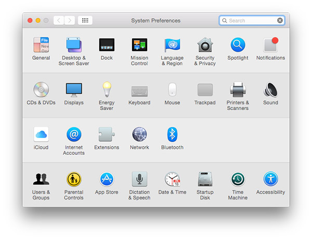Select Language & Region pane
This screenshot has width=312, height=239.
click(x=172, y=46)
